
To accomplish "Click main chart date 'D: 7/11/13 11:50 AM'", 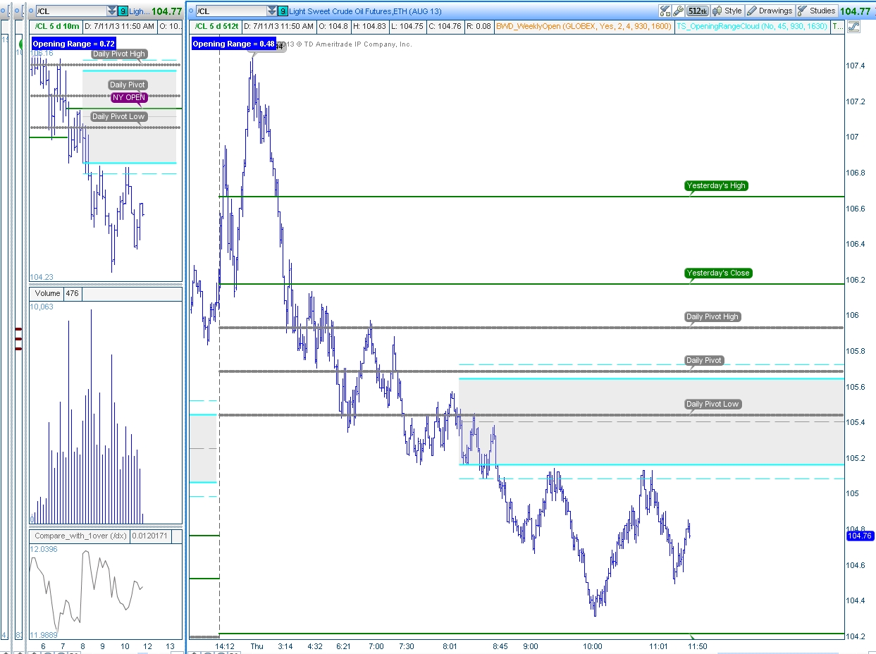I will point(278,26).
